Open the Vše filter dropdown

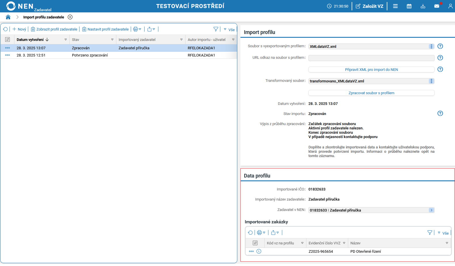(230, 29)
